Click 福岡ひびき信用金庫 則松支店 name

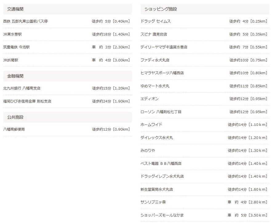coord(27,101)
